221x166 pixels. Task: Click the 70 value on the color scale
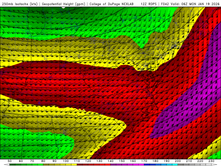pyautogui.click(x=32, y=161)
